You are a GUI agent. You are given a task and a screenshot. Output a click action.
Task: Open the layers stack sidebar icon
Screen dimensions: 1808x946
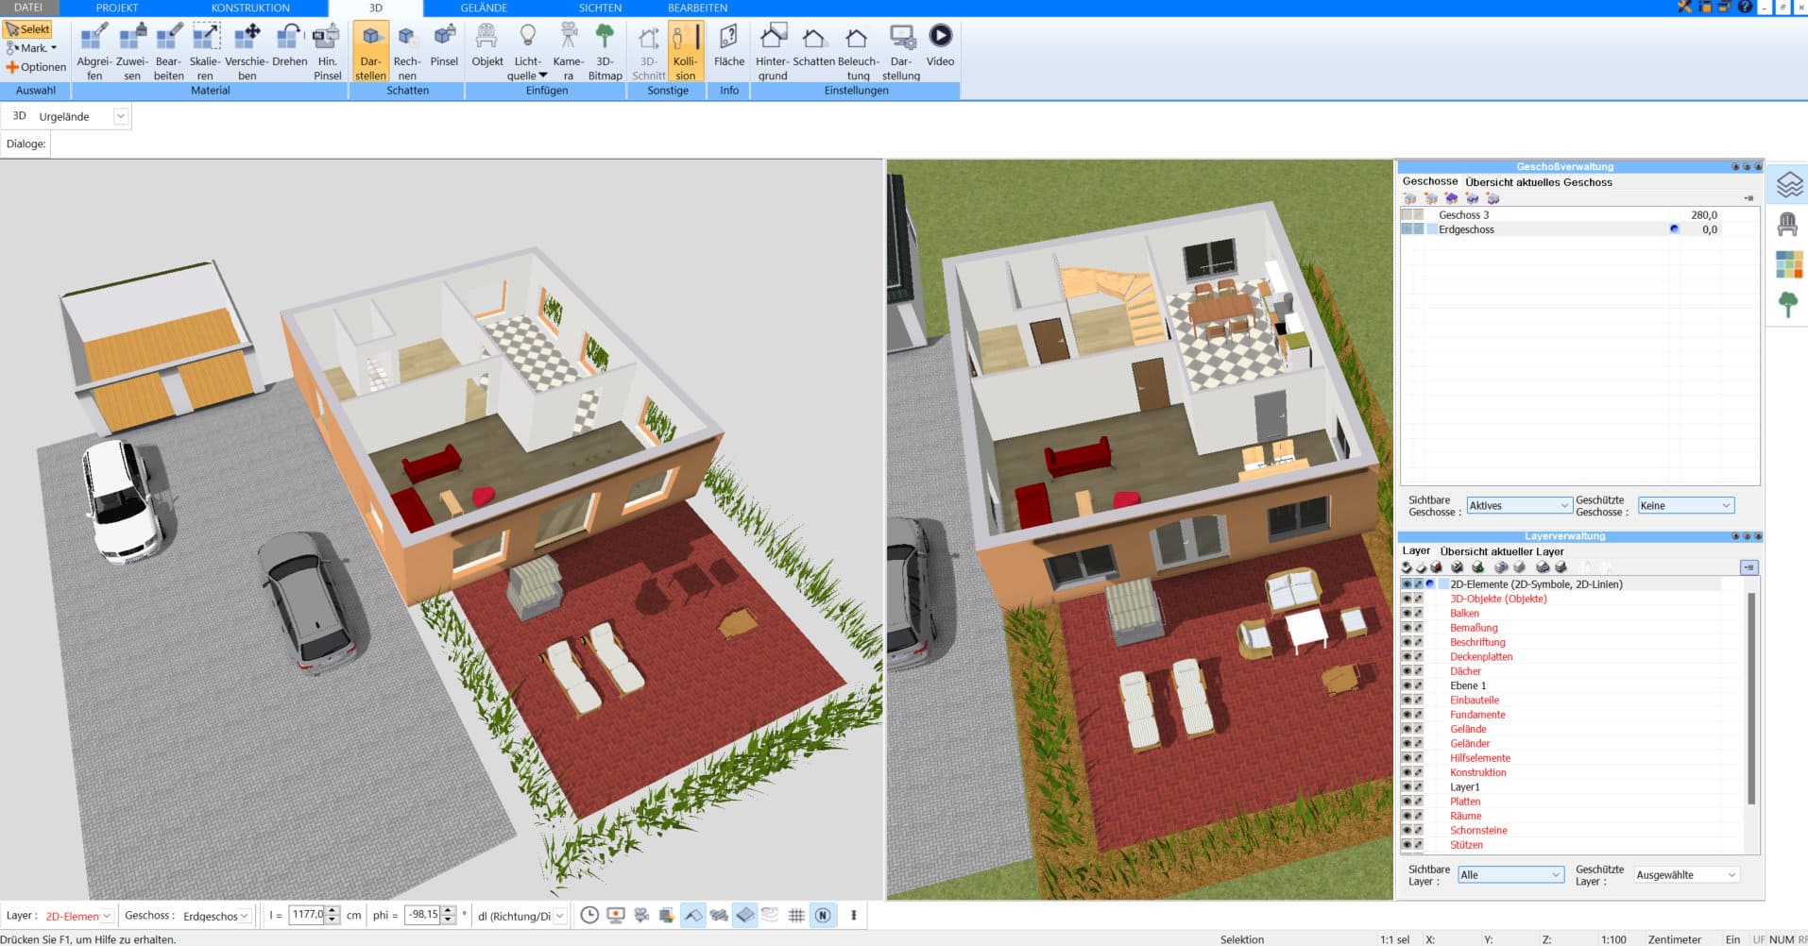pos(1789,184)
